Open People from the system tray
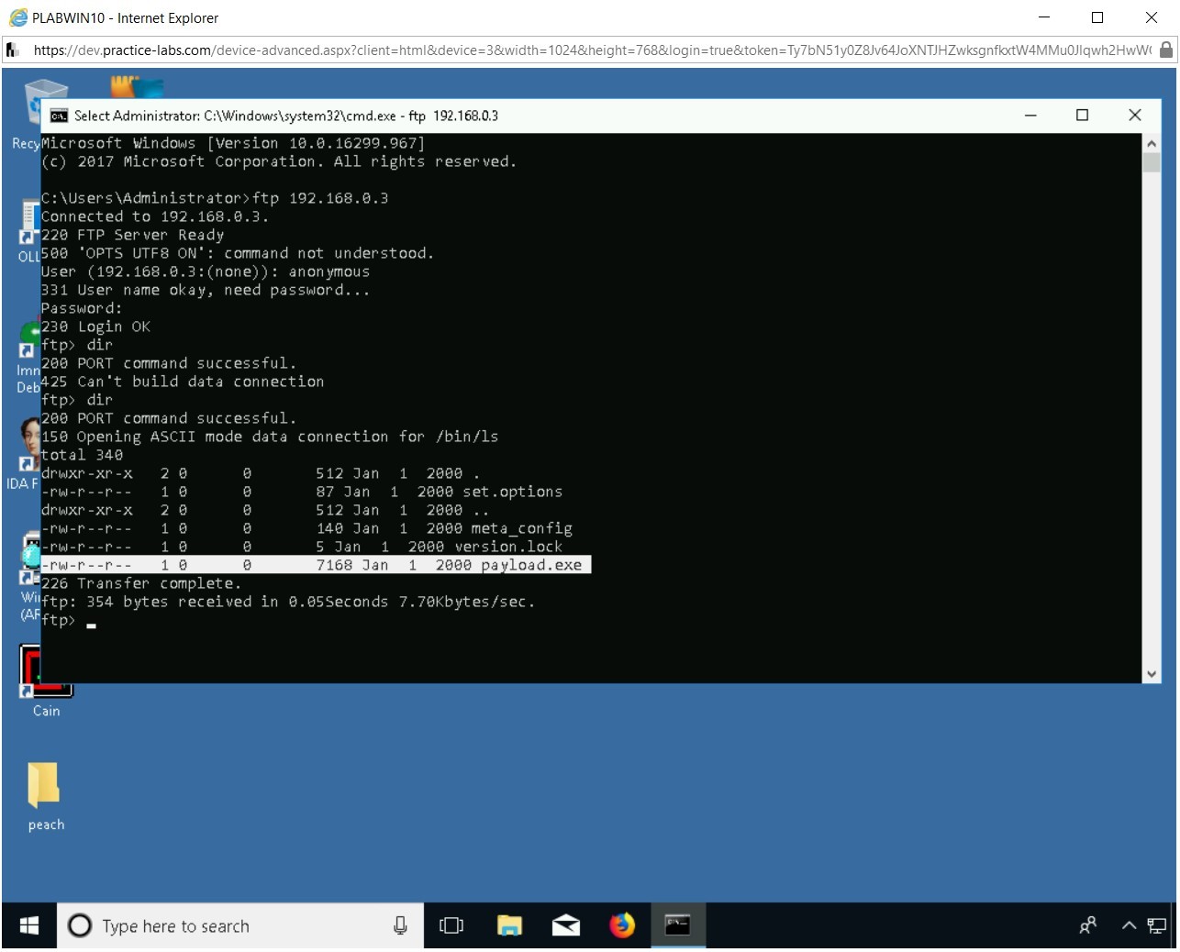 pyautogui.click(x=1087, y=925)
